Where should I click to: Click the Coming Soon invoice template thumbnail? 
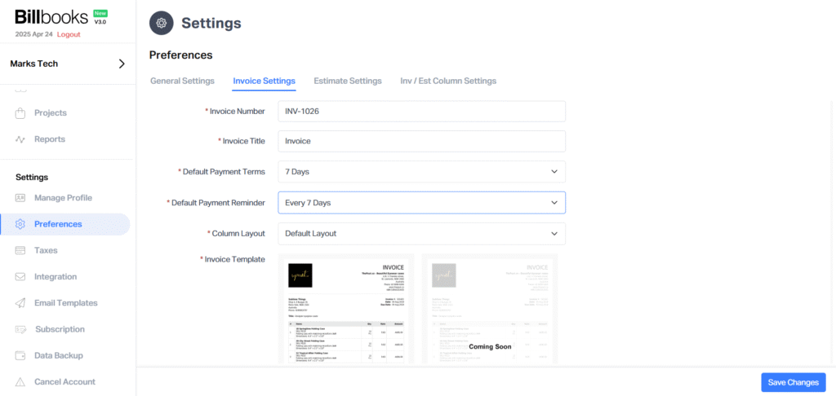[490, 310]
